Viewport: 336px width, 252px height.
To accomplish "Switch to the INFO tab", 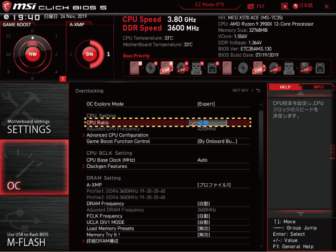I will click(x=318, y=87).
